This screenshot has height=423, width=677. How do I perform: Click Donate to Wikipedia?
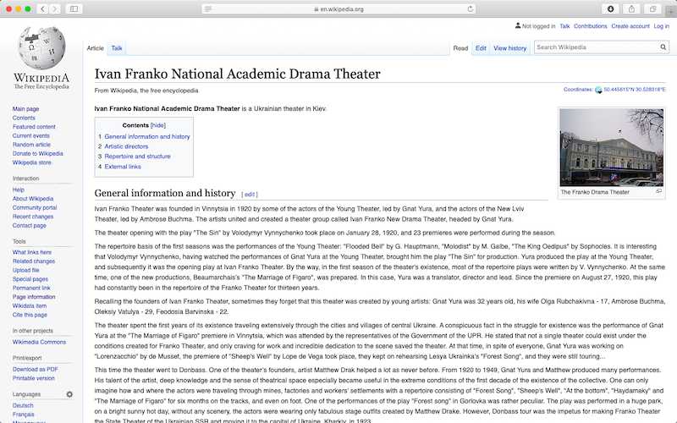coord(37,154)
